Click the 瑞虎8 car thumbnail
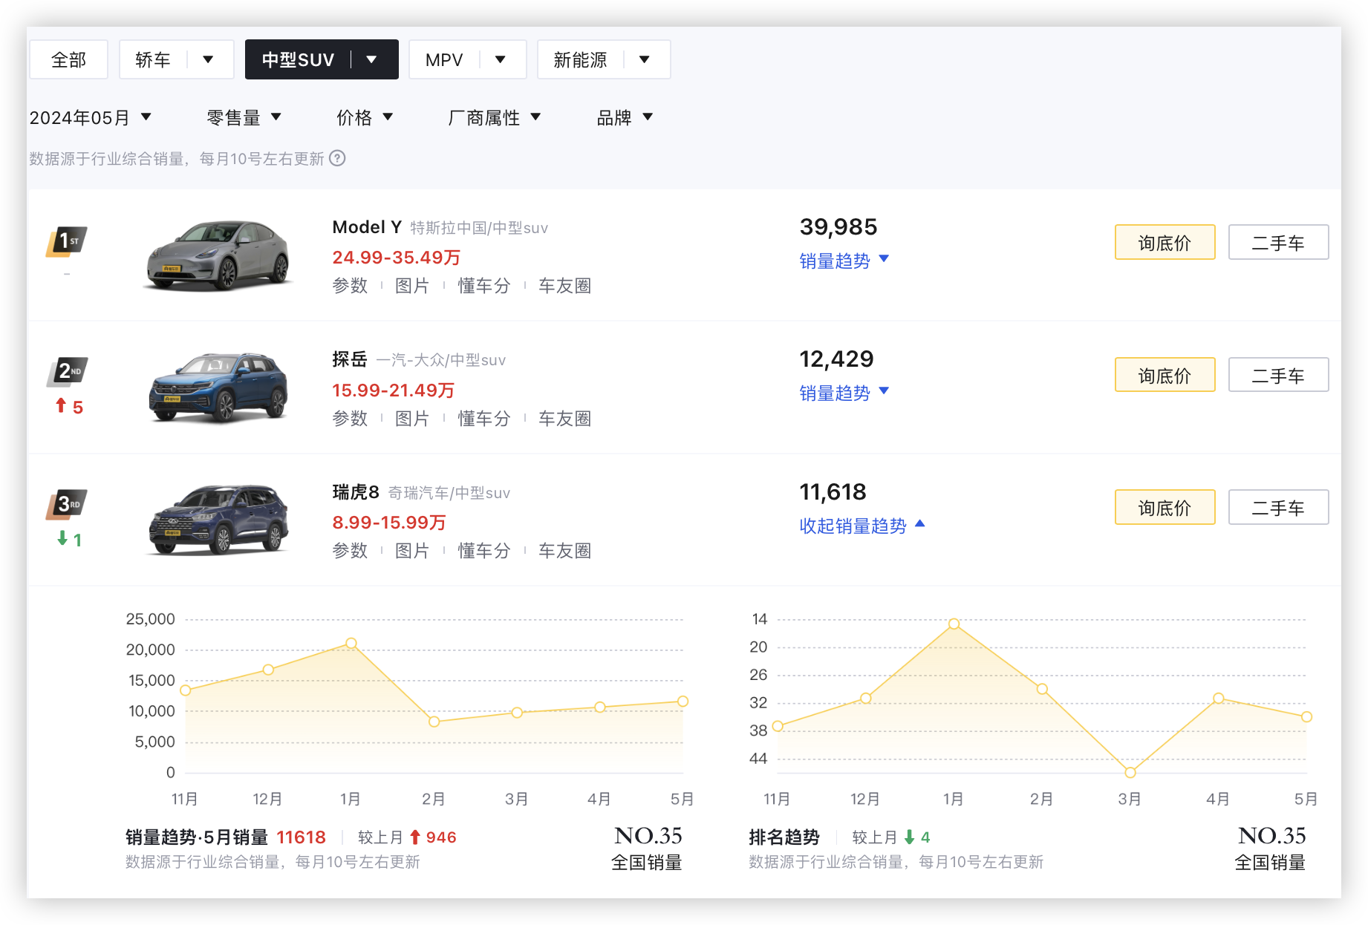Image resolution: width=1368 pixels, height=925 pixels. coord(218,519)
